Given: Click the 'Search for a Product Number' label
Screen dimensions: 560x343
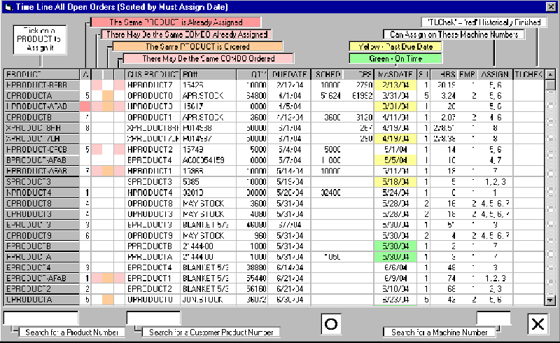Looking at the screenshot, I should [72, 332].
